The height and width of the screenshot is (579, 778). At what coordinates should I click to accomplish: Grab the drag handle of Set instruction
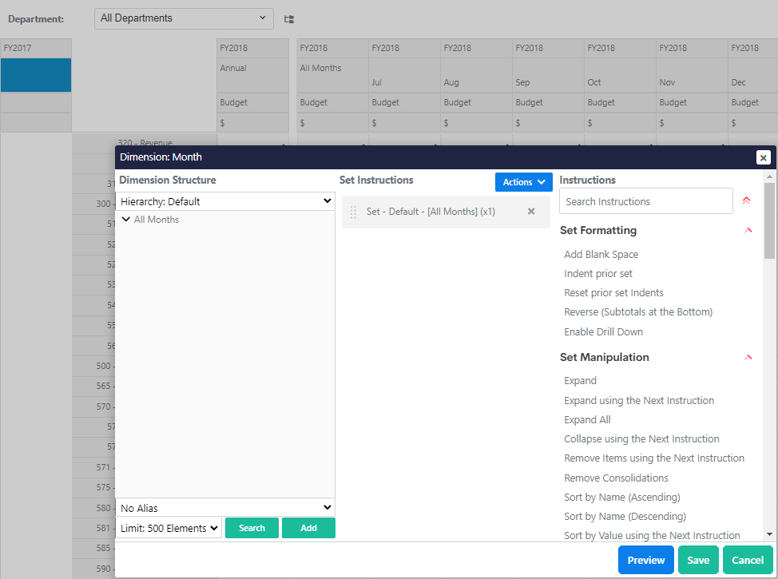(353, 212)
